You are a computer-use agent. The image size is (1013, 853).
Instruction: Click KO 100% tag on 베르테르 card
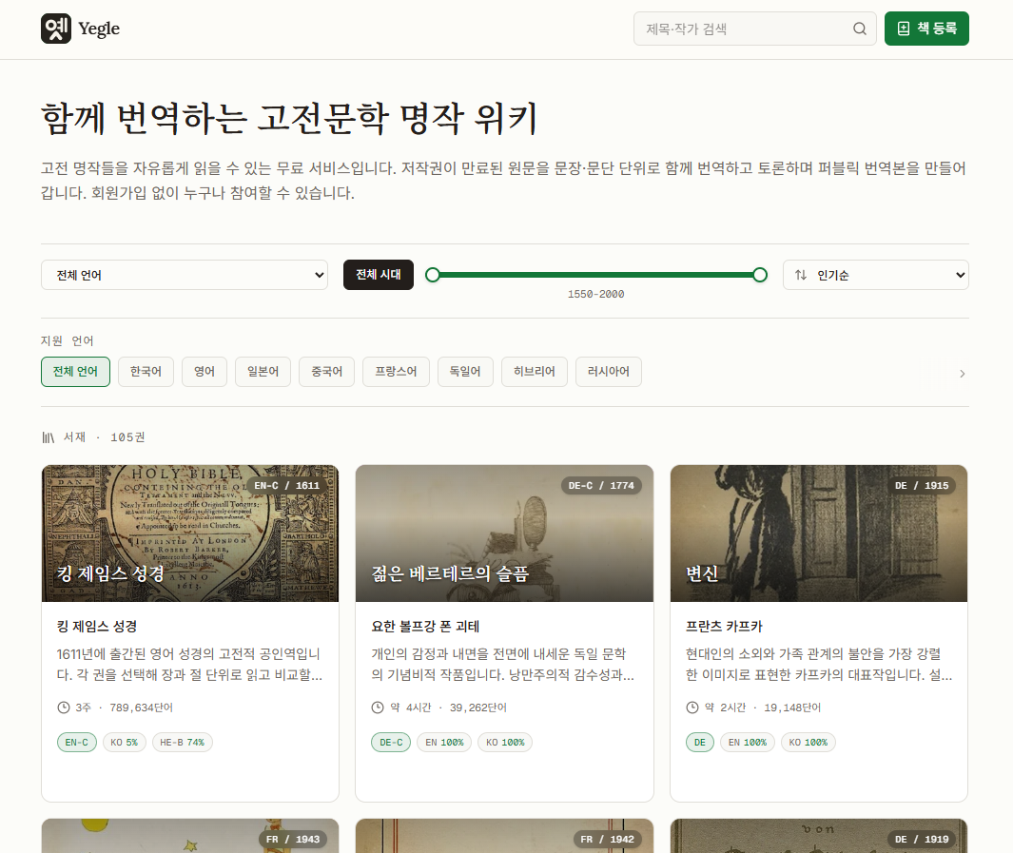coord(505,743)
